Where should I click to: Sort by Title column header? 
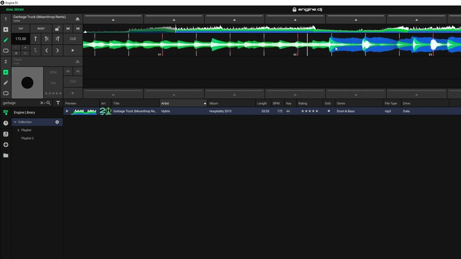pyautogui.click(x=135, y=103)
